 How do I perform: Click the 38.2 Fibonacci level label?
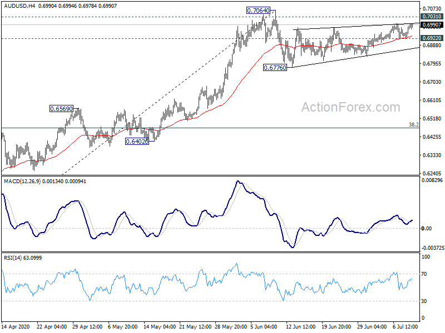[413, 124]
